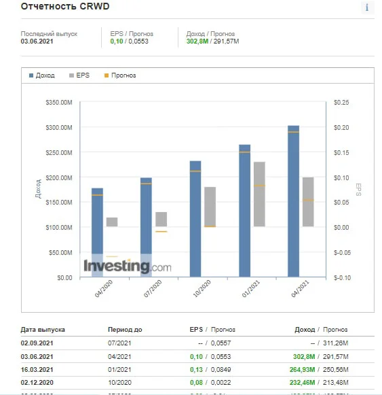
Task: Toggle the Прогноз legend item in the chart
Action: click(x=120, y=75)
